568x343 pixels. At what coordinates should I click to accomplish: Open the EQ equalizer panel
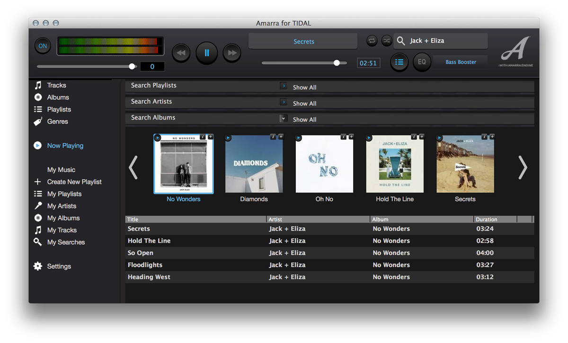(x=421, y=62)
